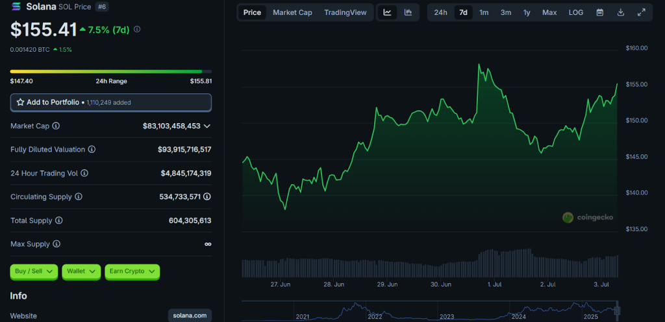Click the 24h Range progress bar
Image resolution: width=665 pixels, height=322 pixels.
pos(110,71)
